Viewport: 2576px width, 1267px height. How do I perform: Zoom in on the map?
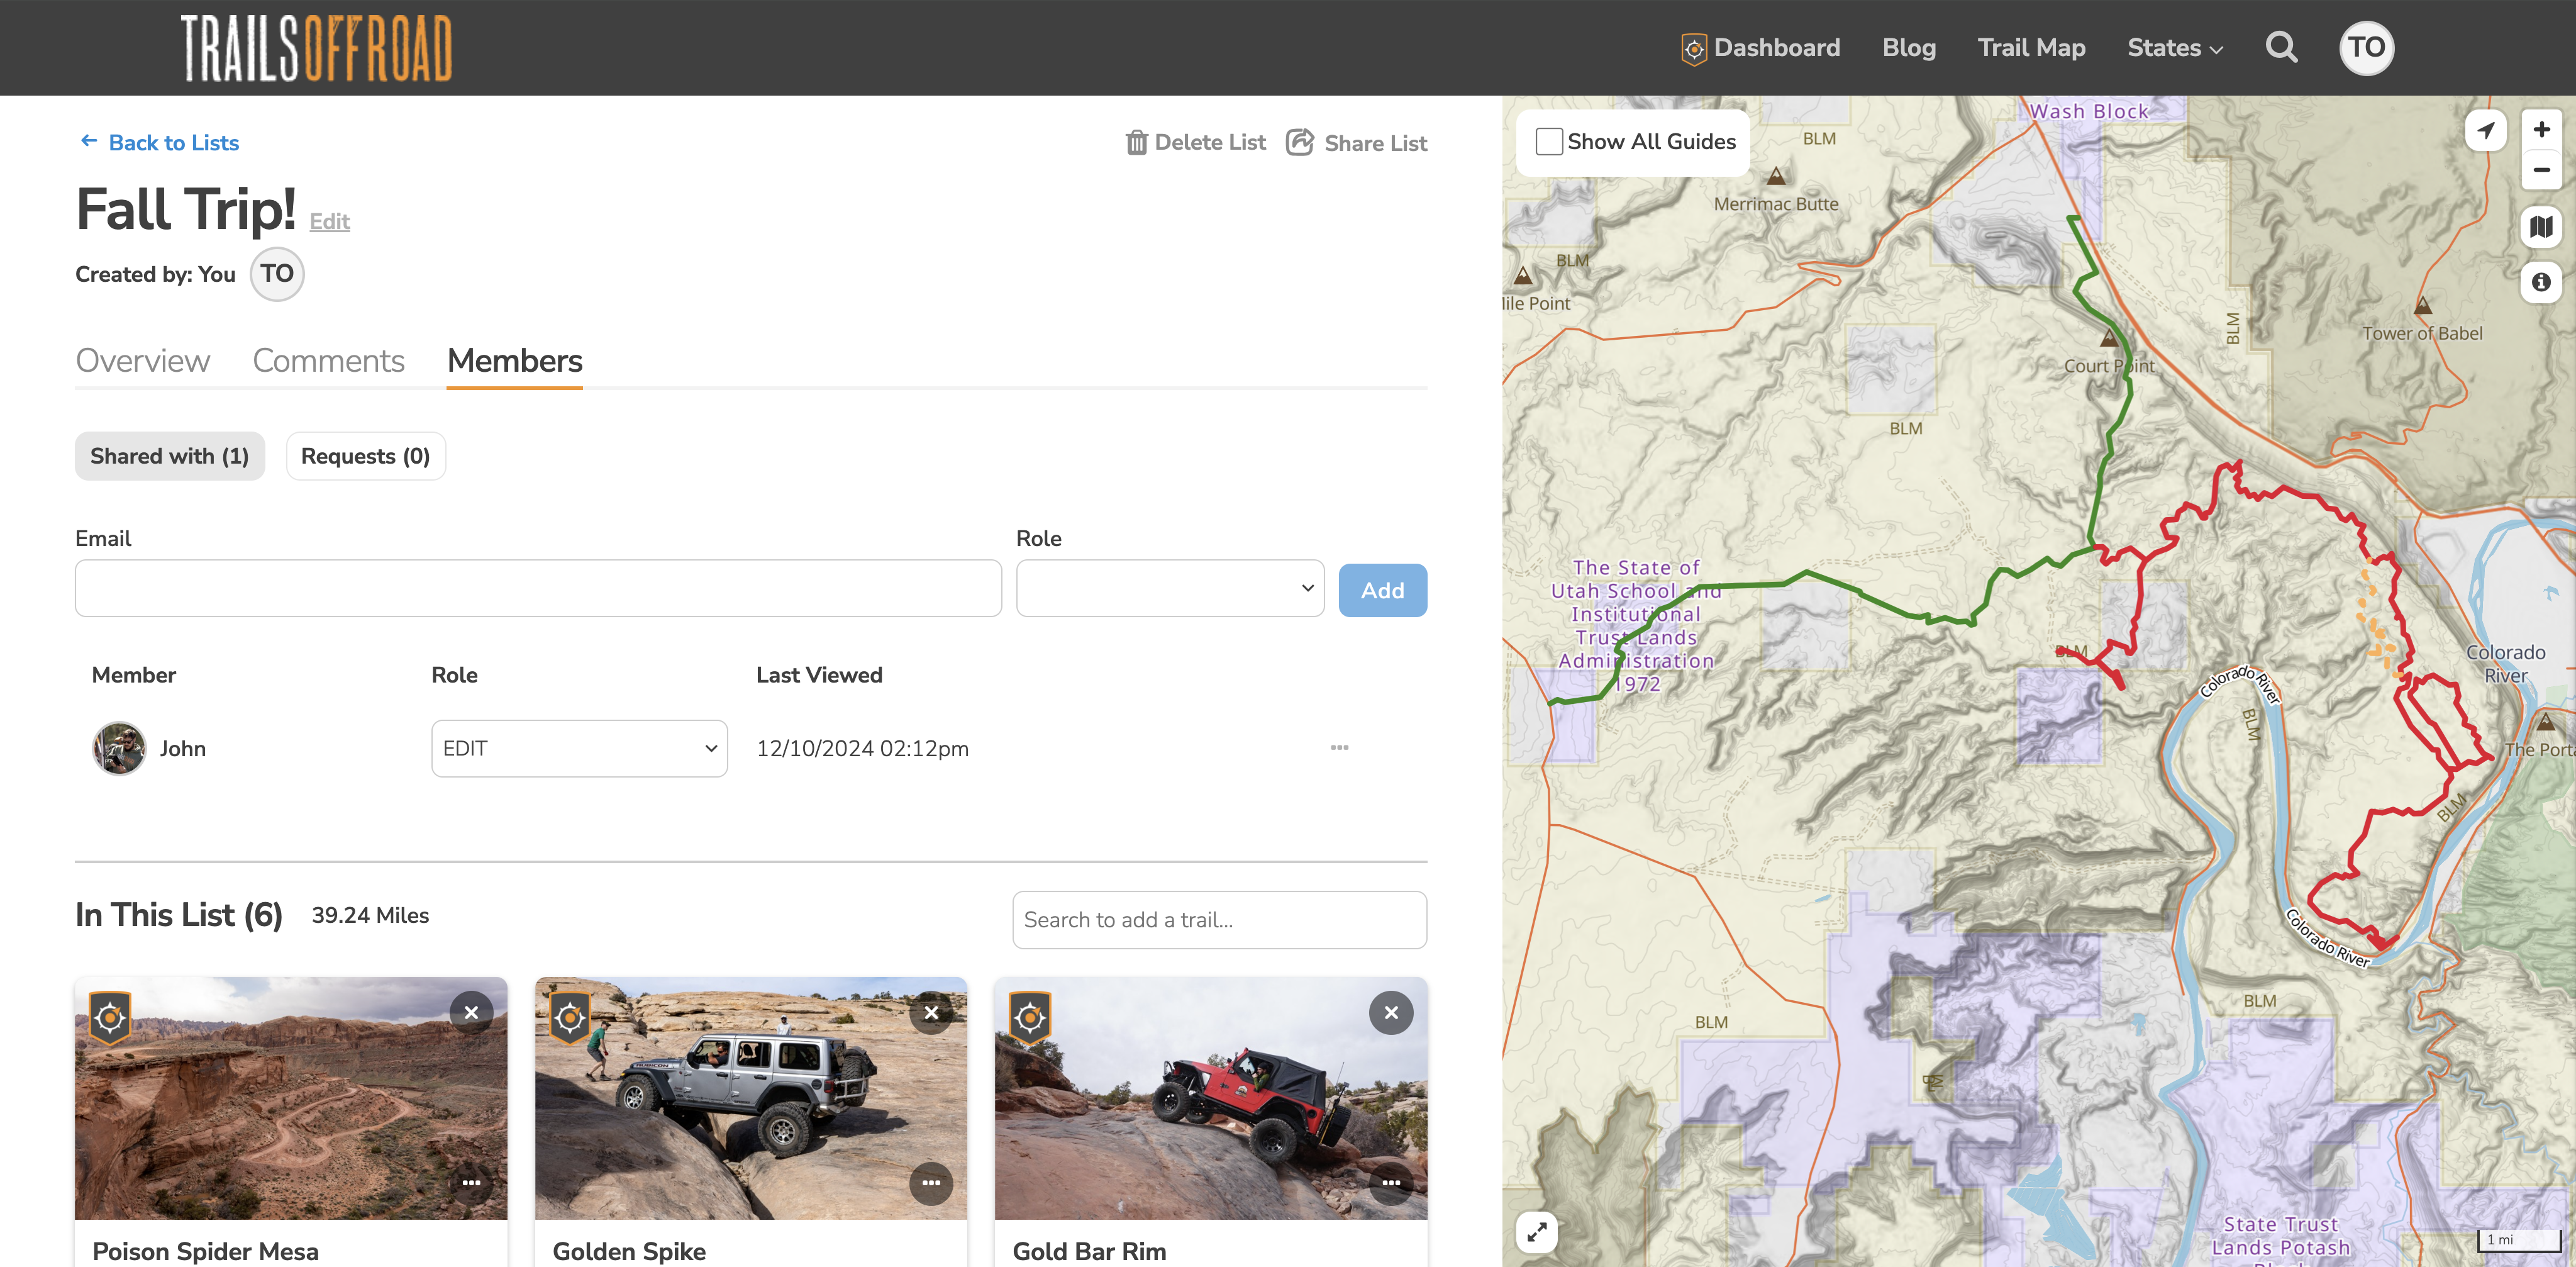pos(2541,129)
